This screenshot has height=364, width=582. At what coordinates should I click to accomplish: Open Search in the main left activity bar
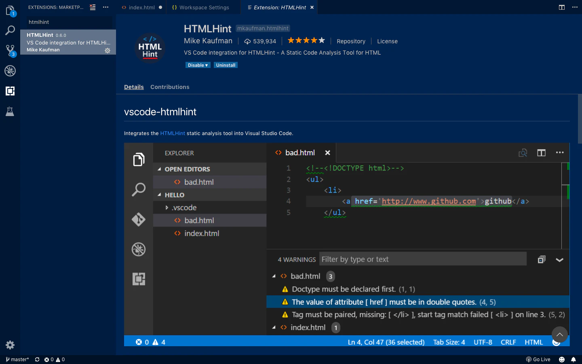pyautogui.click(x=10, y=30)
